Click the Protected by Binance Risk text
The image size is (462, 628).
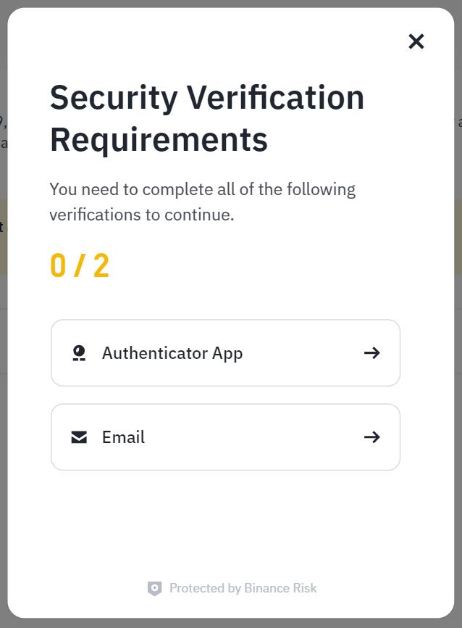243,588
